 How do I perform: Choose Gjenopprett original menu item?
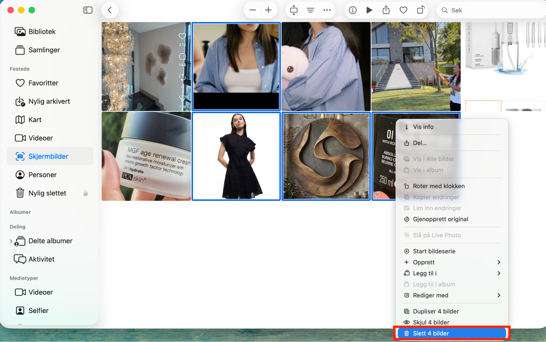(x=452, y=219)
